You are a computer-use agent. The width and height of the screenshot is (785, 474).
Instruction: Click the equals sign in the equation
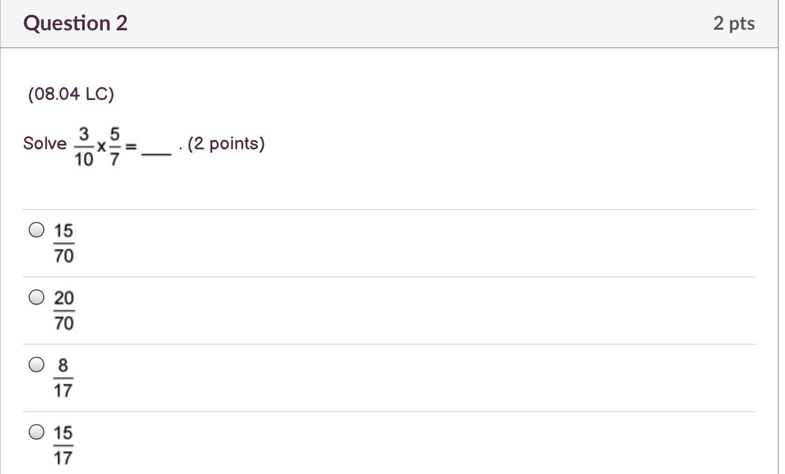[131, 147]
